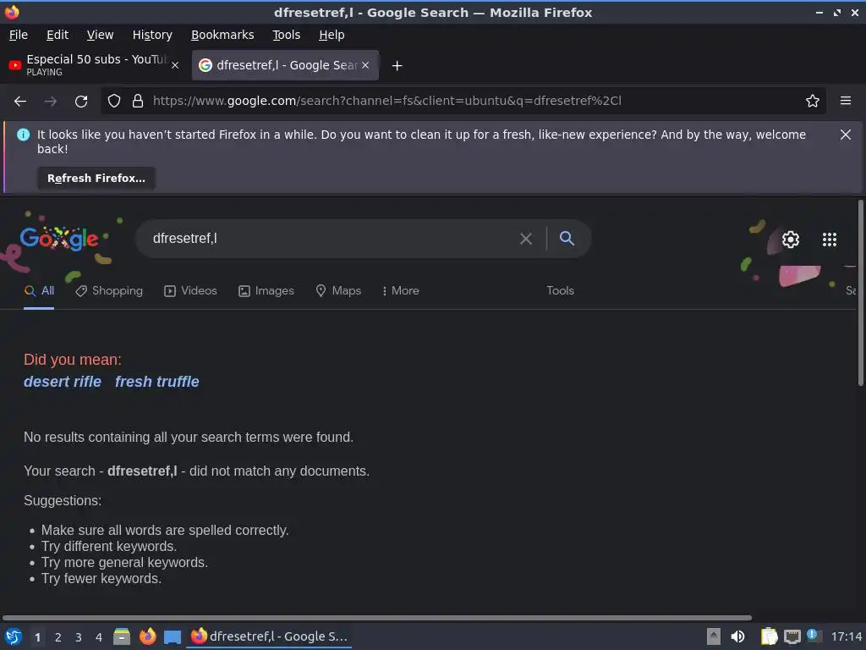Image resolution: width=866 pixels, height=650 pixels.
Task: Open the History menu
Action: coord(152,35)
